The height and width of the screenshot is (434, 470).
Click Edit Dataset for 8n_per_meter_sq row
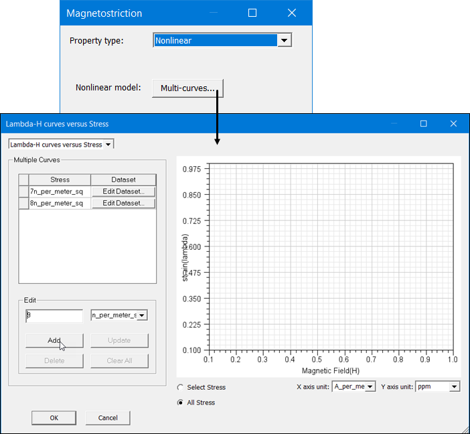tap(123, 203)
